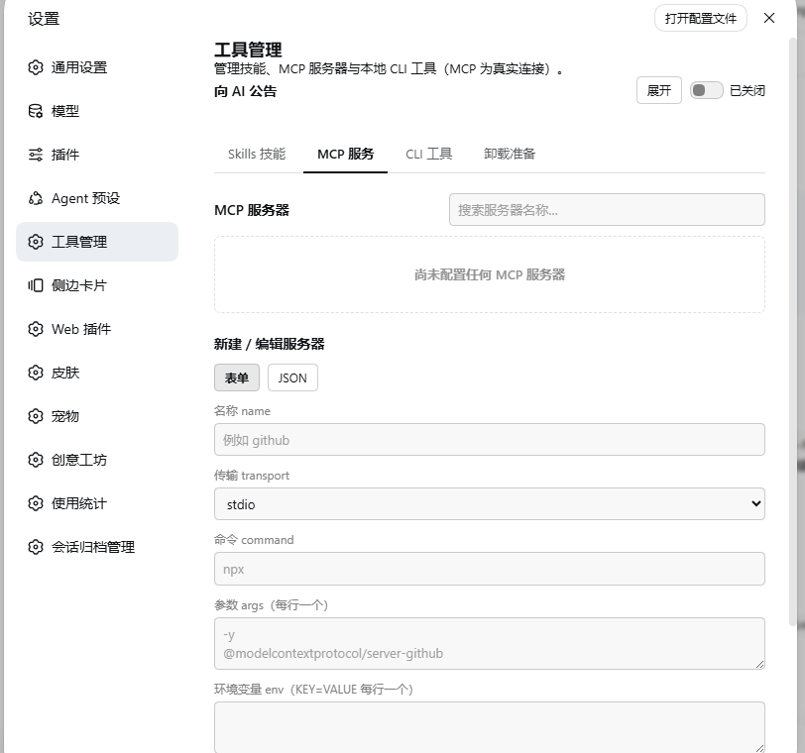Switch editor to 表单 mode
This screenshot has height=753, width=805.
tap(237, 377)
